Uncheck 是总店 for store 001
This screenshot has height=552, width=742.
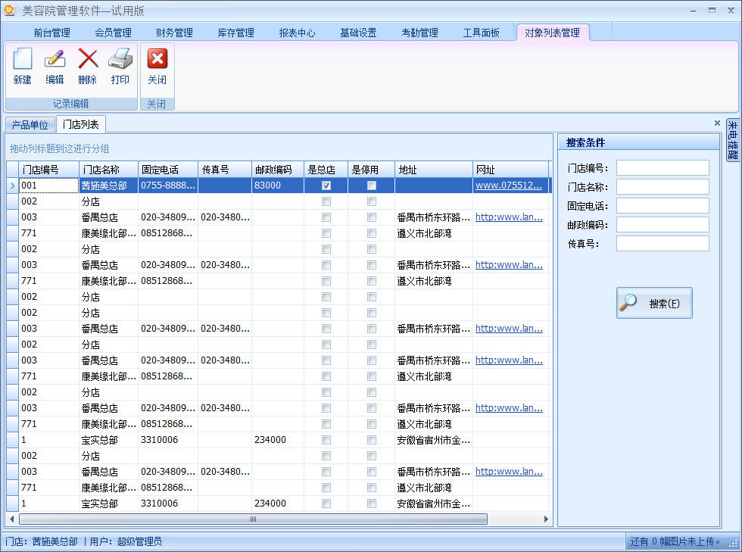coord(326,186)
